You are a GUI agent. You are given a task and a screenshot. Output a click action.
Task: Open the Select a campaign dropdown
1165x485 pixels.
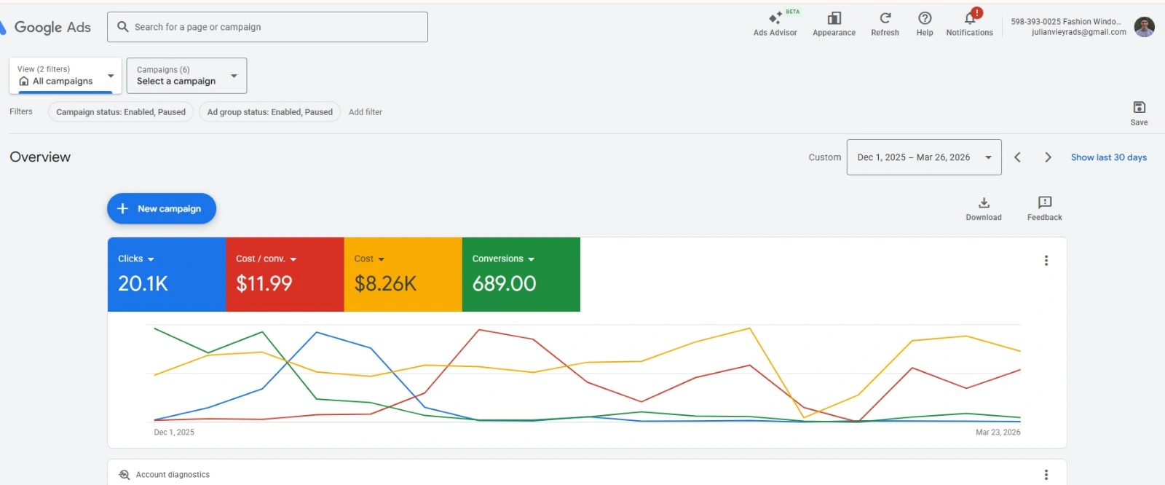point(186,76)
